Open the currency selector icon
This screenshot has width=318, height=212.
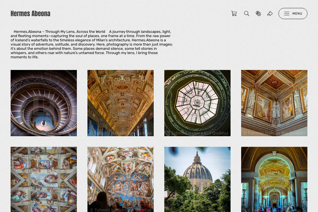258,14
